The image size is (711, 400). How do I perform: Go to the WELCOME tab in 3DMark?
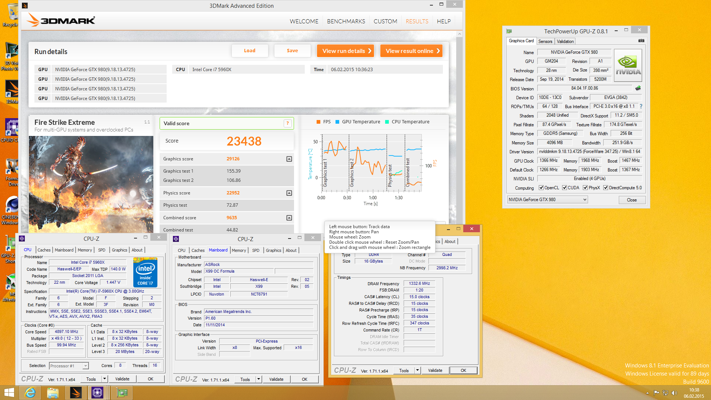point(304,21)
